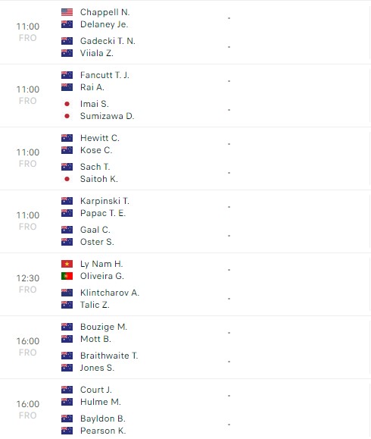Click the Japan flag beside Sumizawa D.
The height and width of the screenshot is (439, 371).
[x=67, y=116]
